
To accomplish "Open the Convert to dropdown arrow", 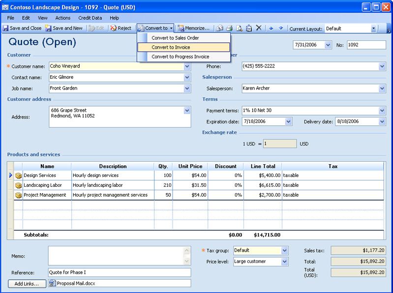I will point(172,29).
